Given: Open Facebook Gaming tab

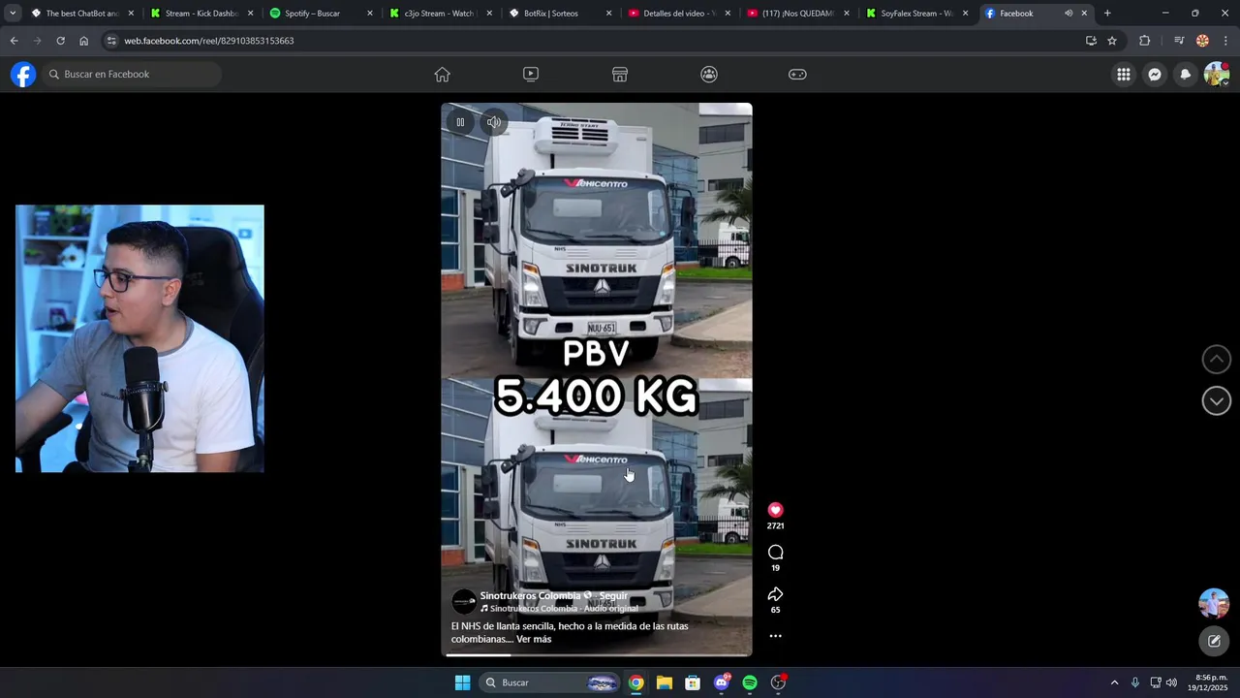Looking at the screenshot, I should [x=797, y=75].
